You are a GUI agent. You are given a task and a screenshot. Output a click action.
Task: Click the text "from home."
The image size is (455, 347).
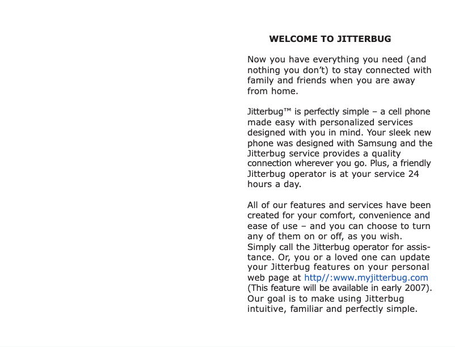[272, 91]
